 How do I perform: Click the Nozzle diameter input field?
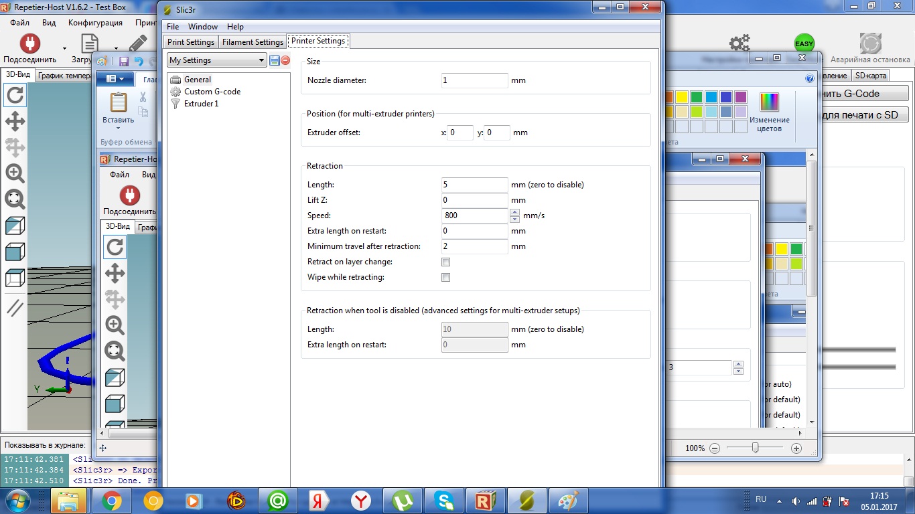(474, 80)
